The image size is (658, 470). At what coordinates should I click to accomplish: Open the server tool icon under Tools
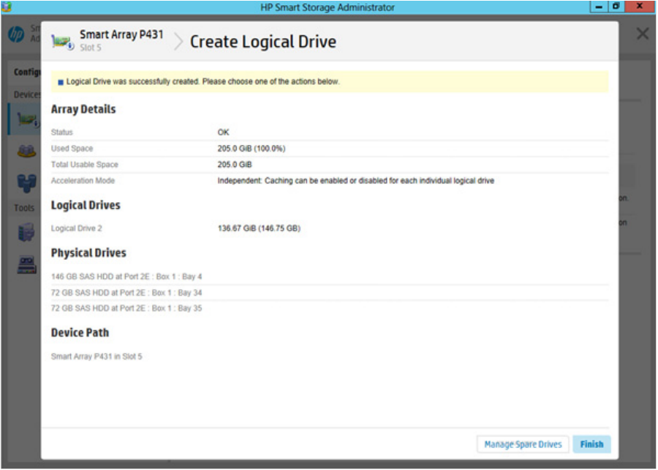tap(26, 232)
